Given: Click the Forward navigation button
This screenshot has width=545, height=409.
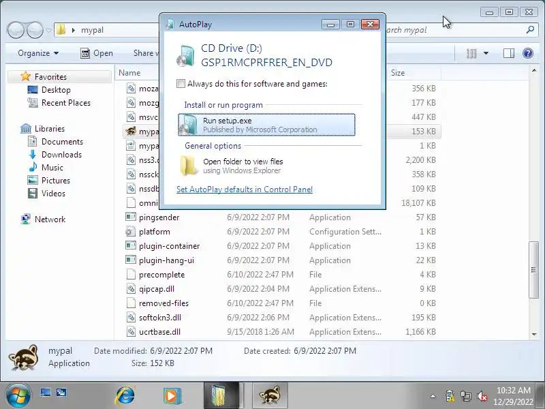Looking at the screenshot, I should [x=35, y=30].
